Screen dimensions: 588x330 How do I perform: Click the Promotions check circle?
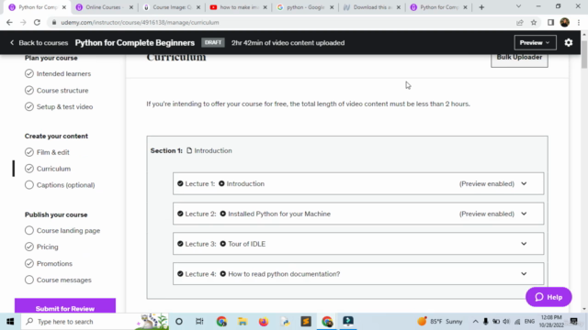29,263
